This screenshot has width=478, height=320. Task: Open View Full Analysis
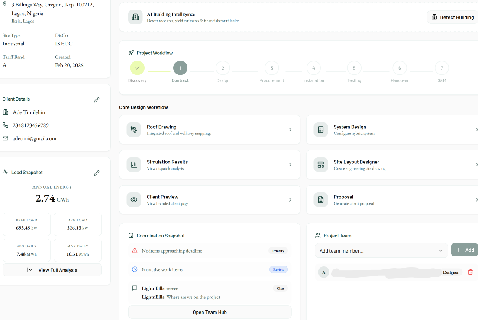coord(52,270)
